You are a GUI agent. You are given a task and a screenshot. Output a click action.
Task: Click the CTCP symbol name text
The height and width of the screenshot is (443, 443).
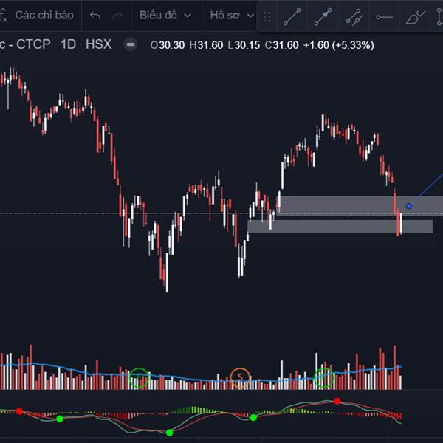pos(33,44)
